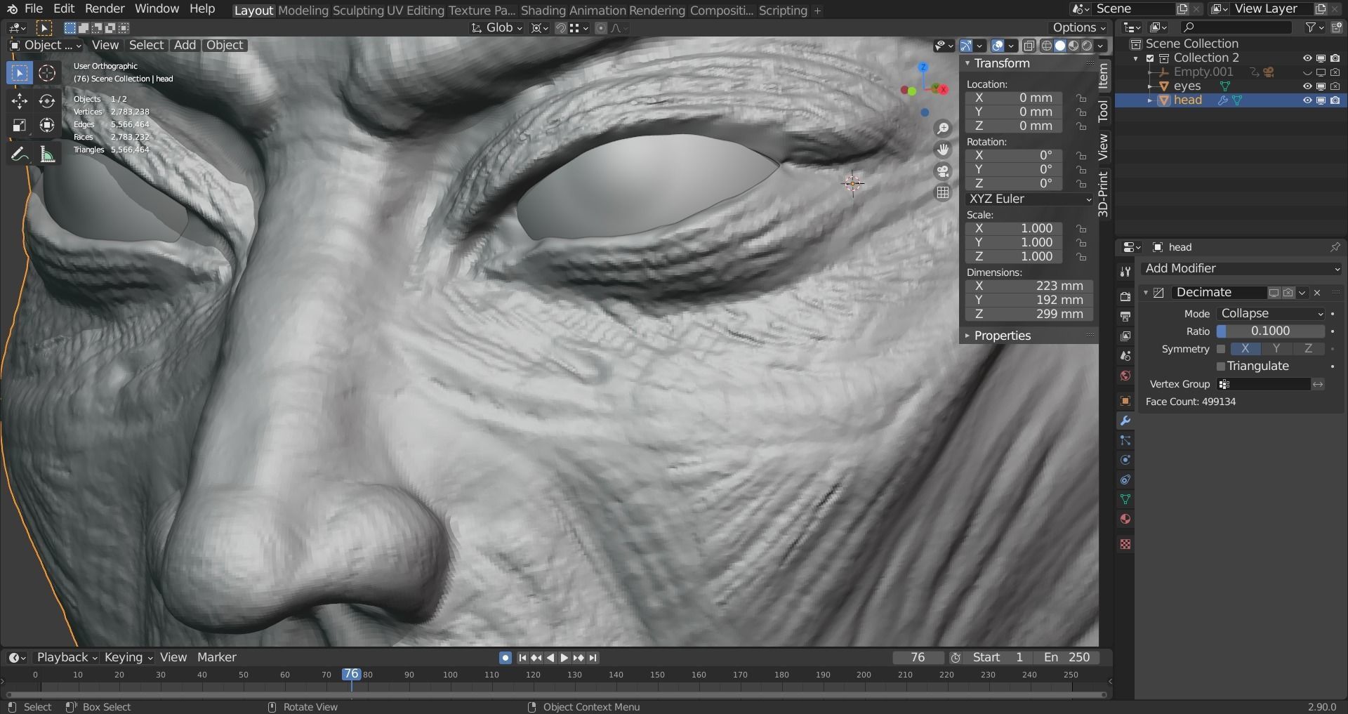The height and width of the screenshot is (714, 1348).
Task: Open the Physics properties tab
Action: click(x=1125, y=460)
